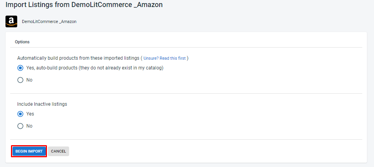Click 'Automatically build products from these imported listings' text
374x167 pixels.
click(78, 58)
